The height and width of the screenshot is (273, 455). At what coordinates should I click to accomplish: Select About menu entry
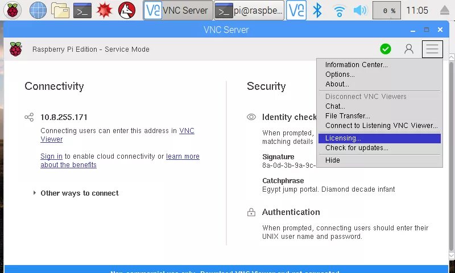379,84
